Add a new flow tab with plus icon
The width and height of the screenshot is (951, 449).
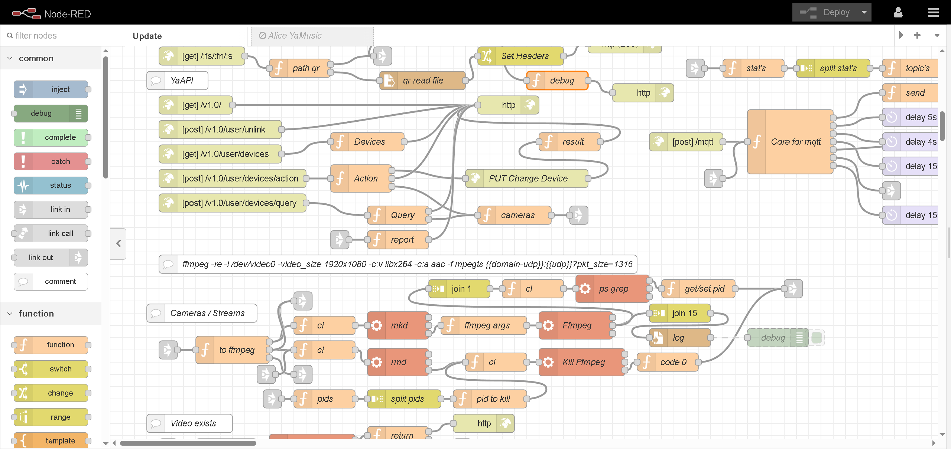[917, 35]
